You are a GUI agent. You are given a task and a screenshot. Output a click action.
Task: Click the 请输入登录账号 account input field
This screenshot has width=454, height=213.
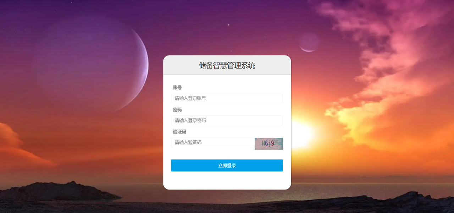click(x=227, y=98)
